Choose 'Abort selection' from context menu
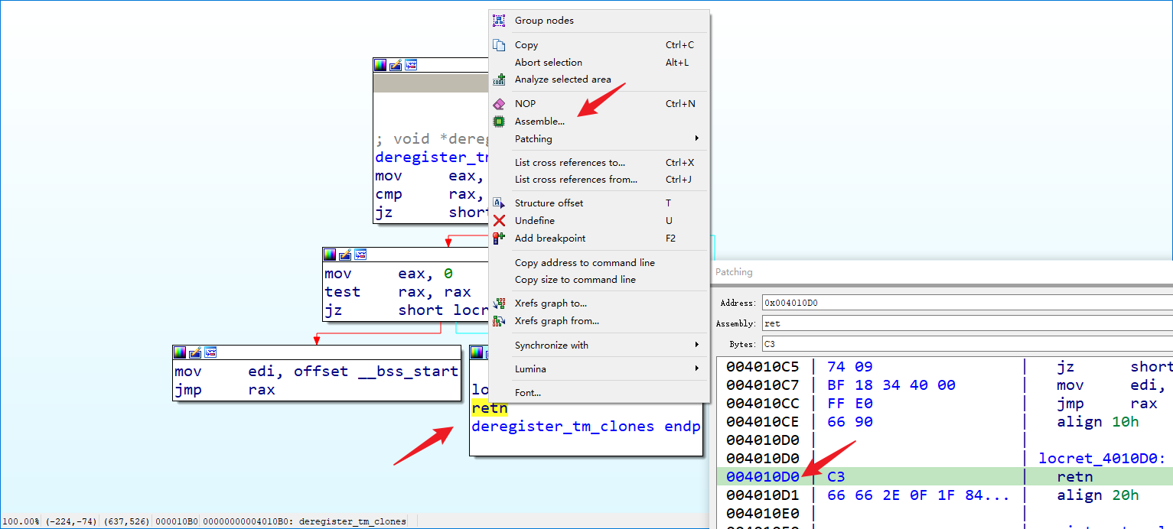 tap(548, 63)
